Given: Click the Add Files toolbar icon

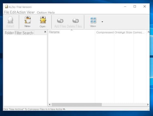Looking at the screenshot, I should coord(60,21).
